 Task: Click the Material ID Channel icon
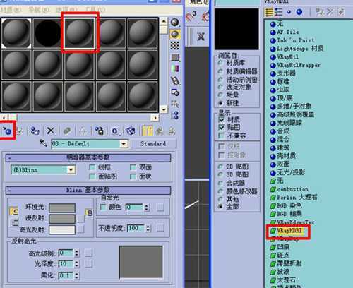115,131
